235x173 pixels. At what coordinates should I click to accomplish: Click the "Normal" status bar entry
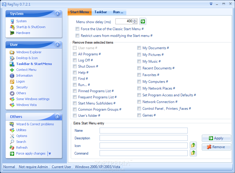point(9,167)
